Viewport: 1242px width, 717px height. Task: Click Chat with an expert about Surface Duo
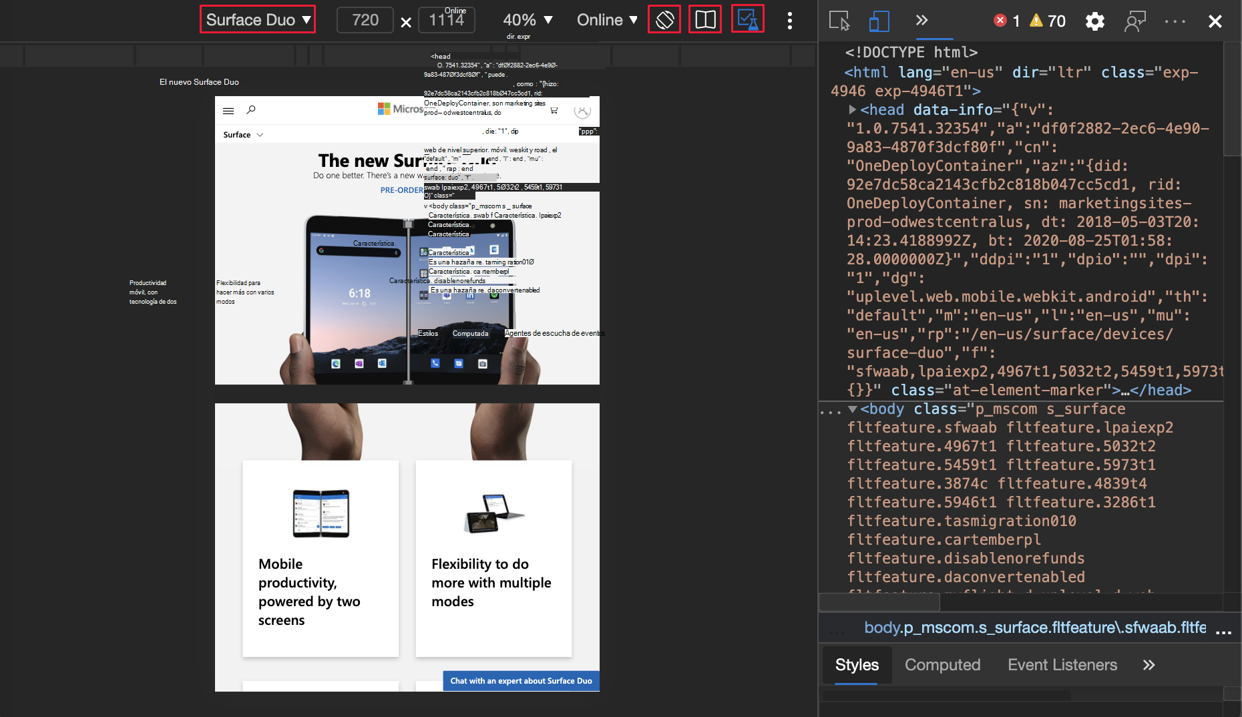[x=521, y=681]
